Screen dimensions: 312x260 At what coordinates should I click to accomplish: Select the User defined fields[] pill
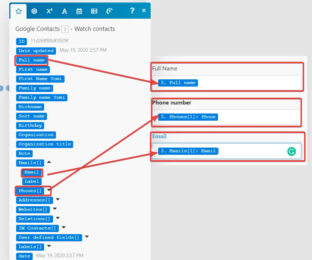(49, 238)
